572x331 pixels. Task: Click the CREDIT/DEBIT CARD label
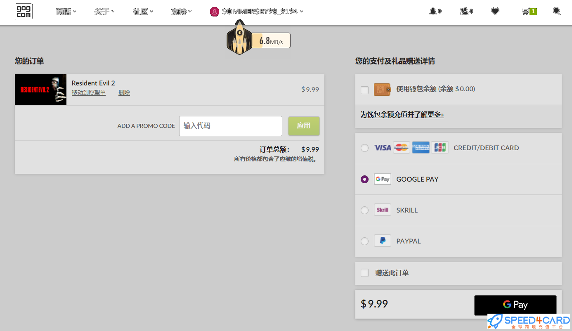click(x=486, y=148)
